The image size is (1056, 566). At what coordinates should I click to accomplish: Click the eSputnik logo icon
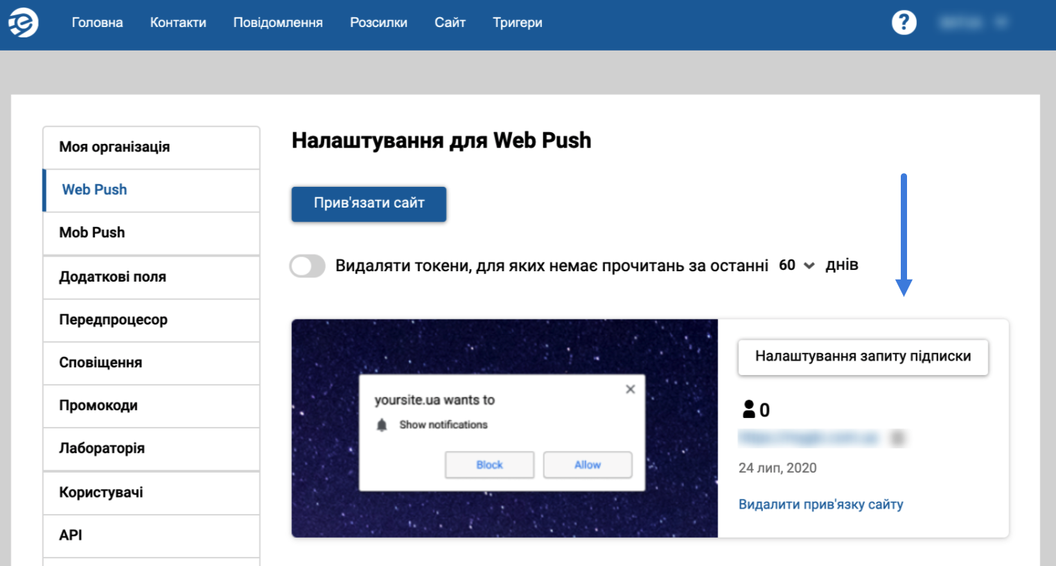click(24, 23)
